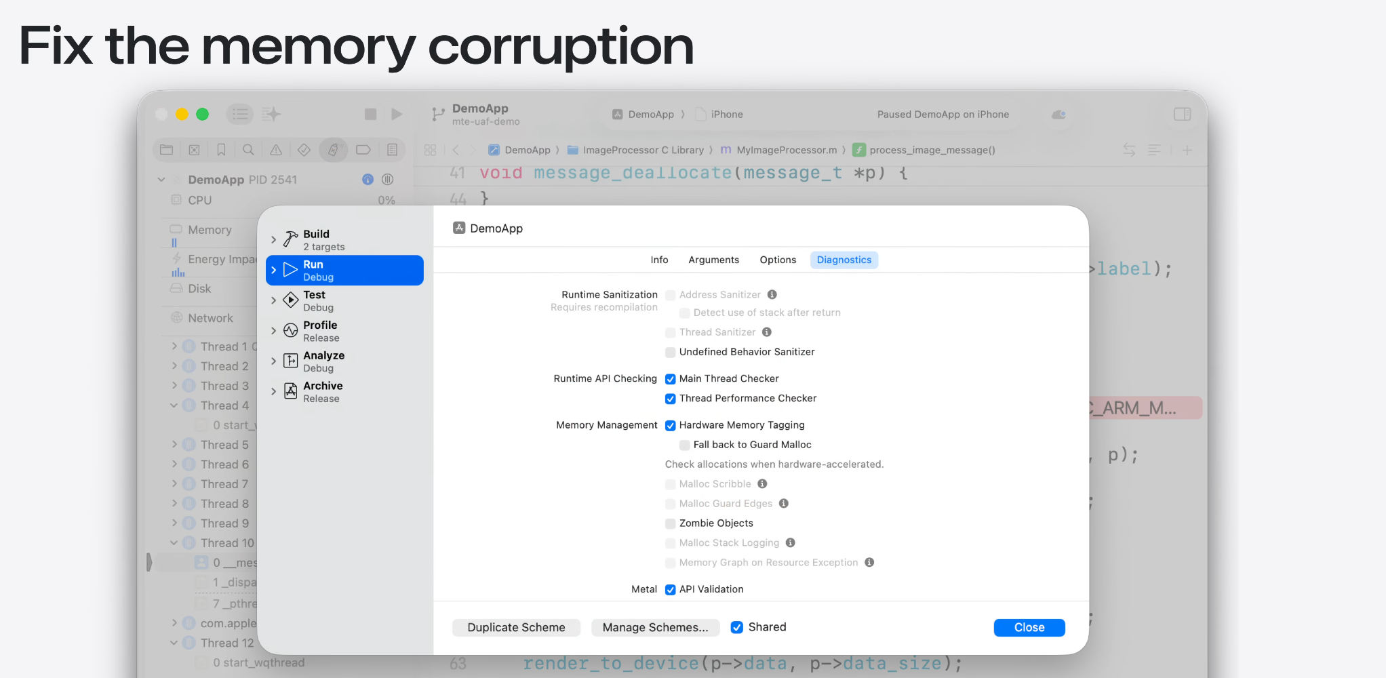Click Malloc Guard Edges info icon
This screenshot has height=678, width=1386.
[784, 504]
